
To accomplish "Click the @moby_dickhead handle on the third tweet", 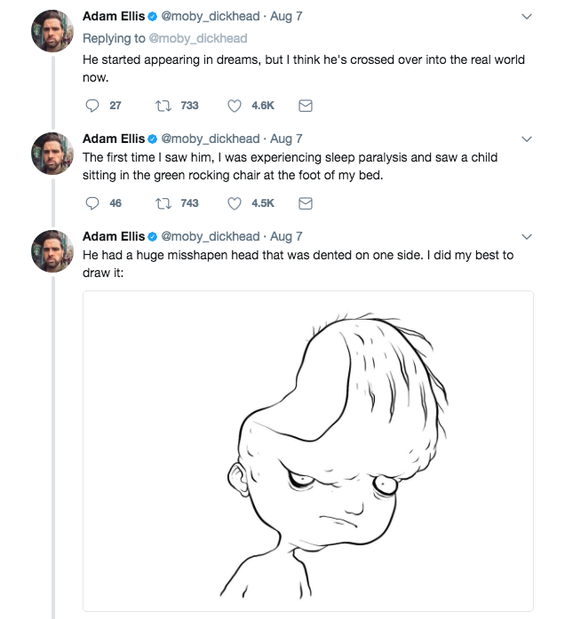I will [x=210, y=236].
